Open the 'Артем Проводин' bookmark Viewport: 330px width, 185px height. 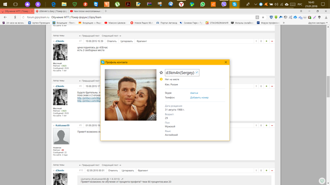tap(39, 23)
